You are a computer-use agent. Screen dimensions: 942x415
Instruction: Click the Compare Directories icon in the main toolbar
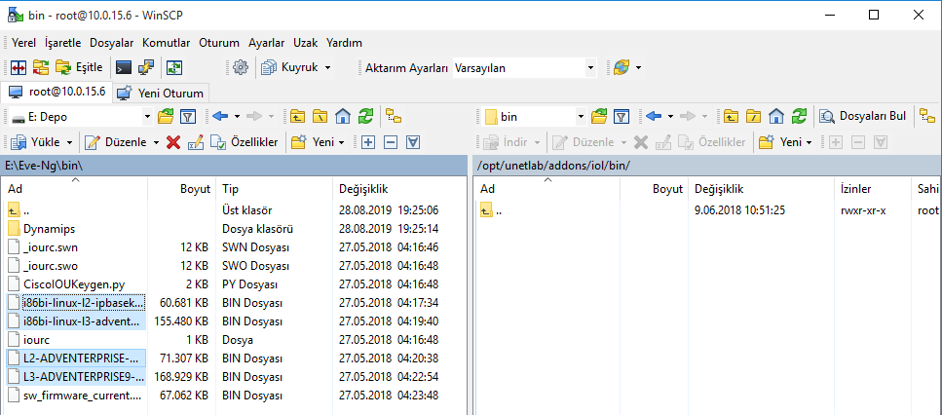click(19, 68)
